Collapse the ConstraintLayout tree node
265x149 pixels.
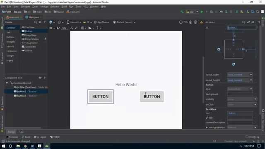point(7,83)
